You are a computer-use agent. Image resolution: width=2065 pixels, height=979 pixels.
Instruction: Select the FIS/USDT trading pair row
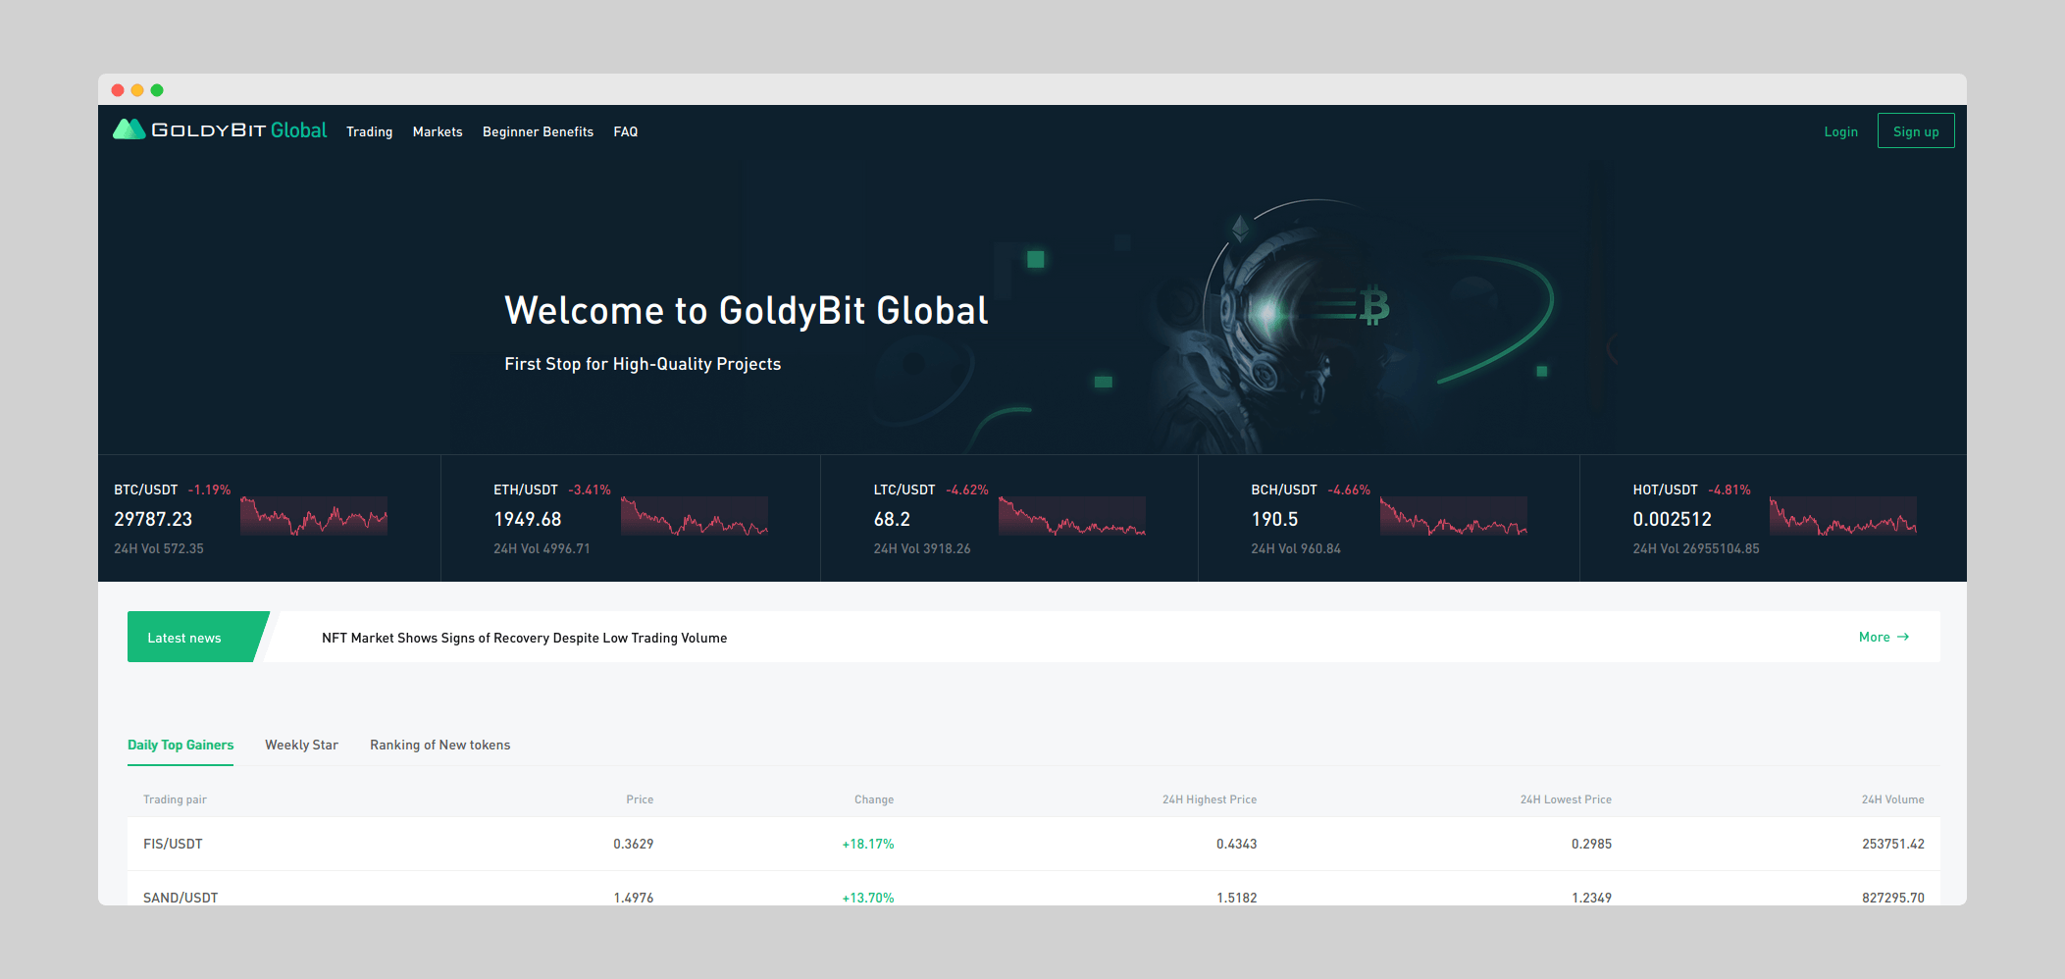tap(173, 845)
